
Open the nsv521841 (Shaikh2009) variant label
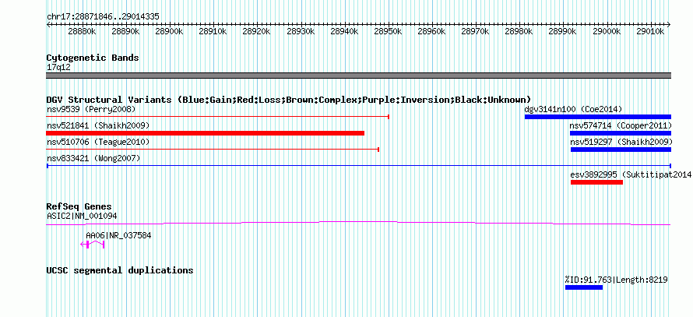(x=98, y=125)
